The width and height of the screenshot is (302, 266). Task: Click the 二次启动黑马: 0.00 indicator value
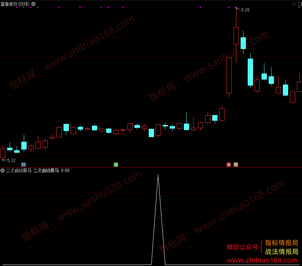51,170
